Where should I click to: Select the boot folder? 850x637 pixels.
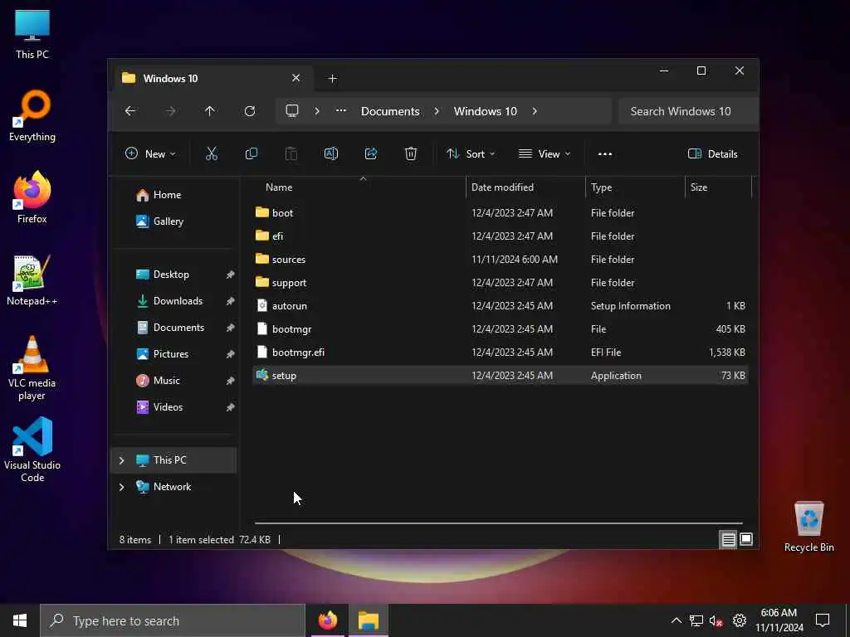pyautogui.click(x=501, y=213)
